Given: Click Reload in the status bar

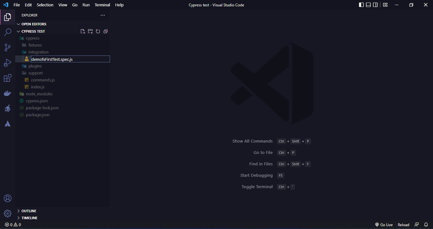Looking at the screenshot, I should click(x=404, y=225).
